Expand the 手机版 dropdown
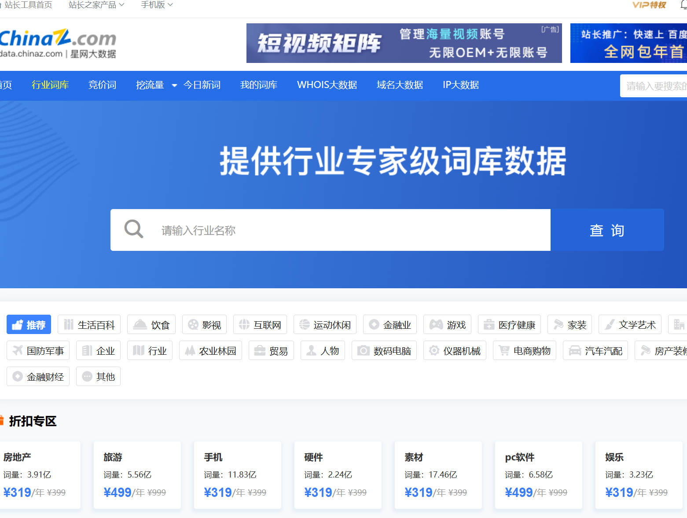This screenshot has height=518, width=687. pos(156,5)
